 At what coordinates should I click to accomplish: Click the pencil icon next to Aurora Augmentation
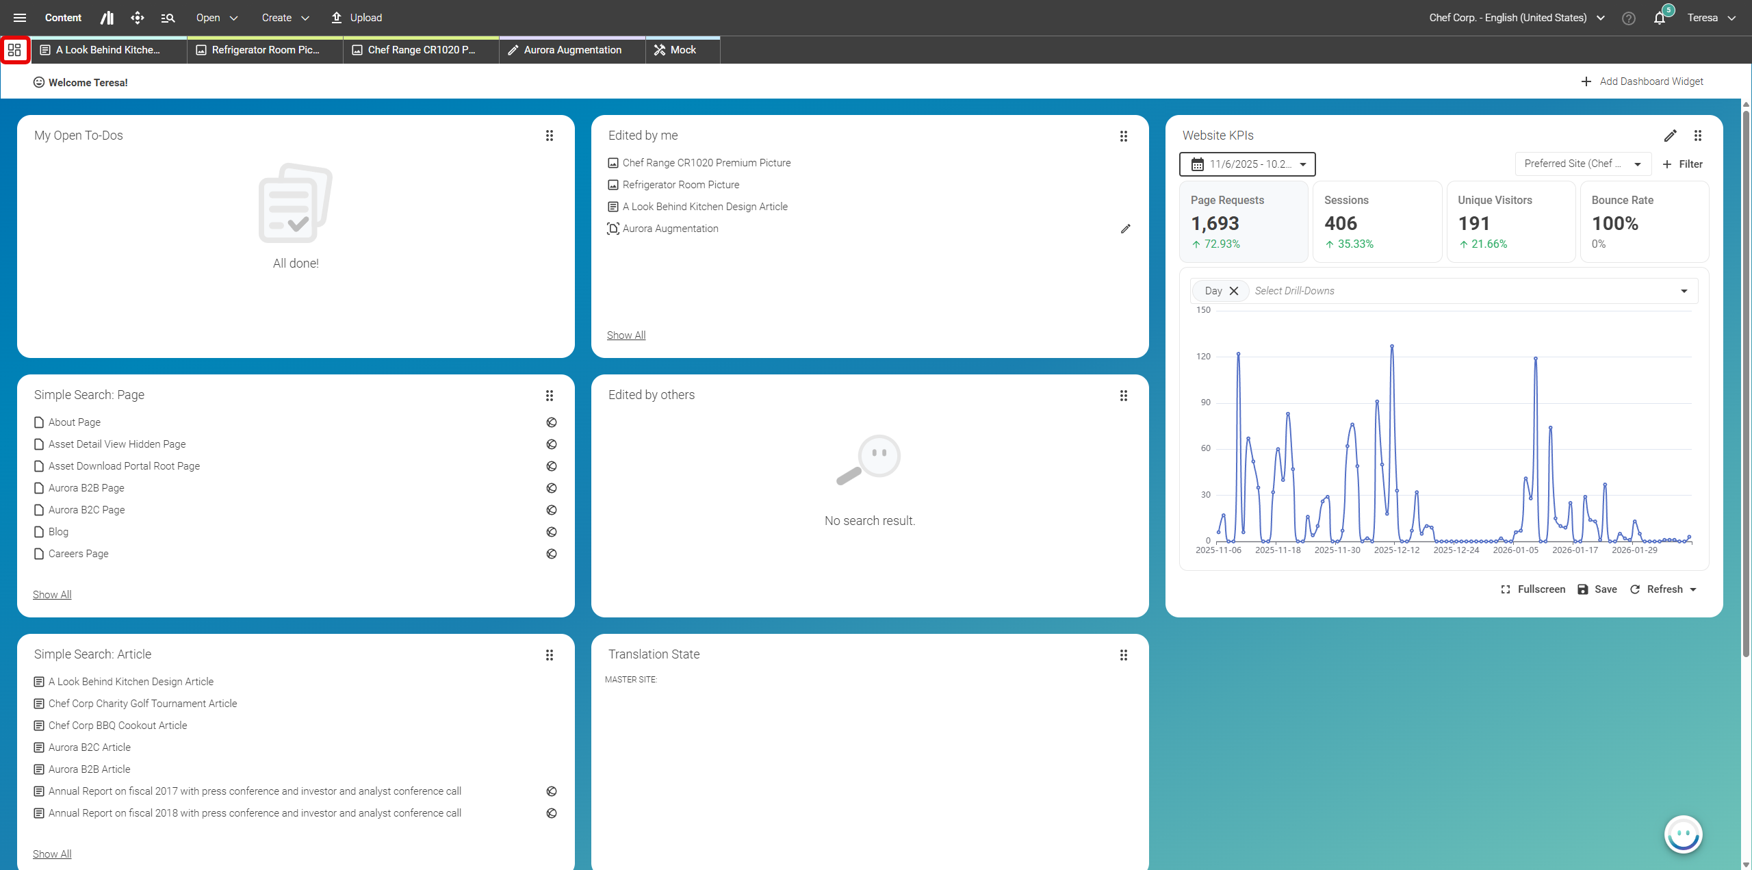pyautogui.click(x=1126, y=228)
